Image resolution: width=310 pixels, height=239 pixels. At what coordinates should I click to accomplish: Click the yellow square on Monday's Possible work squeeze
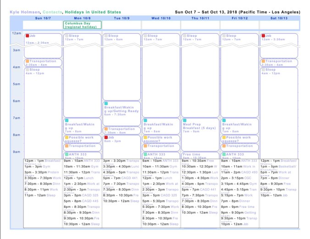[x=66, y=137]
